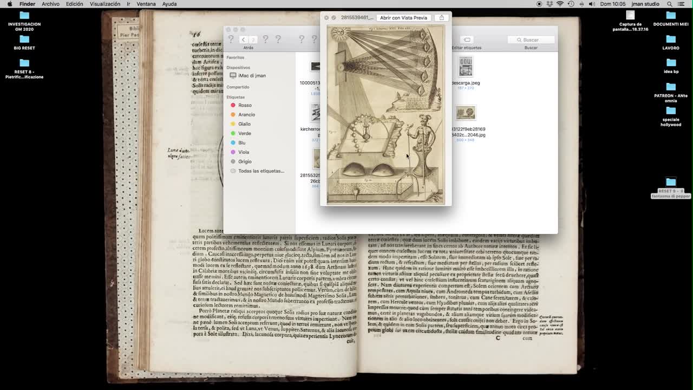The width and height of the screenshot is (693, 390).
Task: Click the screen recording status icon
Action: point(539,4)
